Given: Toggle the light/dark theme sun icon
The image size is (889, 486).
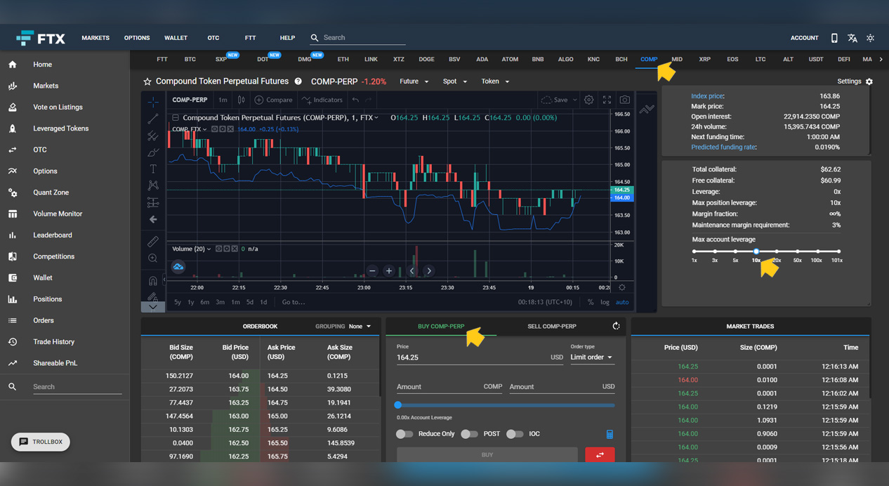Looking at the screenshot, I should [x=870, y=38].
